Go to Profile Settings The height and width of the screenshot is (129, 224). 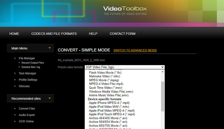coord(28,80)
